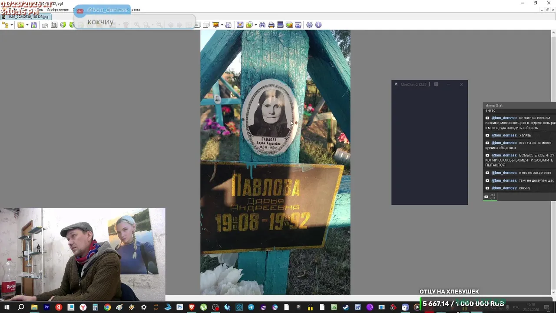Click the scanner acquire icon in toolbar
The image size is (556, 313).
280,25
